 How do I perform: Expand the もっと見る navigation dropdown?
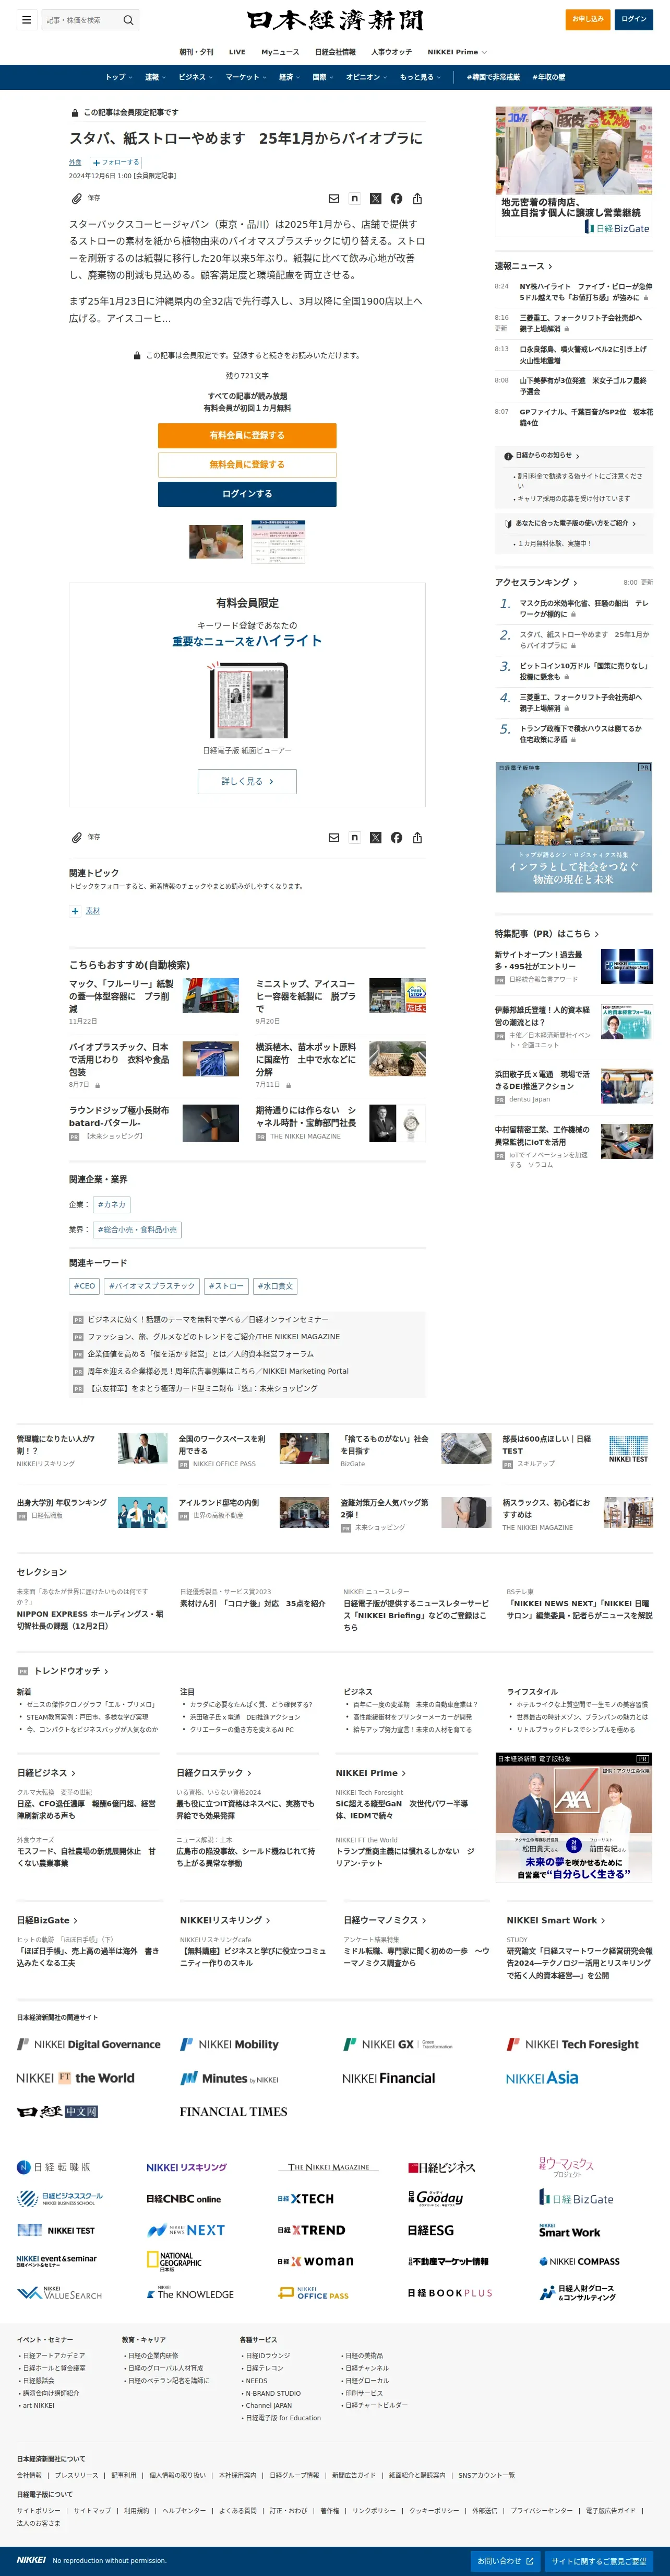(421, 77)
